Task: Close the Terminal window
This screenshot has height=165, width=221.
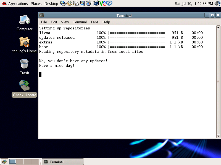Action: tap(218, 15)
